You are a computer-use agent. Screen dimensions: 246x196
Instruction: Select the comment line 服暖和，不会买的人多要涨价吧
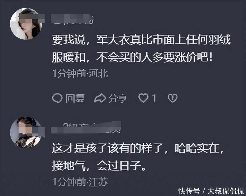(x=132, y=57)
